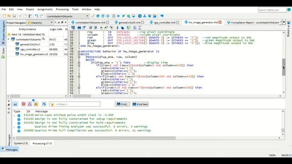Start compilation with the blue play icon
The height and width of the screenshot is (164, 292).
pyautogui.click(x=119, y=16)
